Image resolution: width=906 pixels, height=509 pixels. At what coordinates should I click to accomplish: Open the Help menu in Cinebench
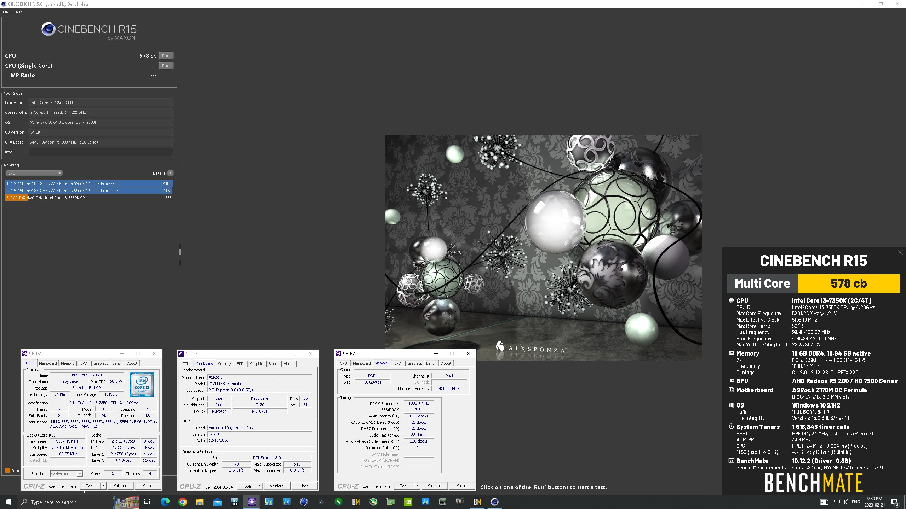18,12
